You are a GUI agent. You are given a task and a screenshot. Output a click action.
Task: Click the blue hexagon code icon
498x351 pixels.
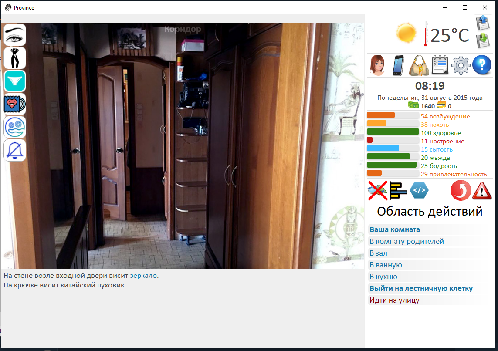point(419,190)
